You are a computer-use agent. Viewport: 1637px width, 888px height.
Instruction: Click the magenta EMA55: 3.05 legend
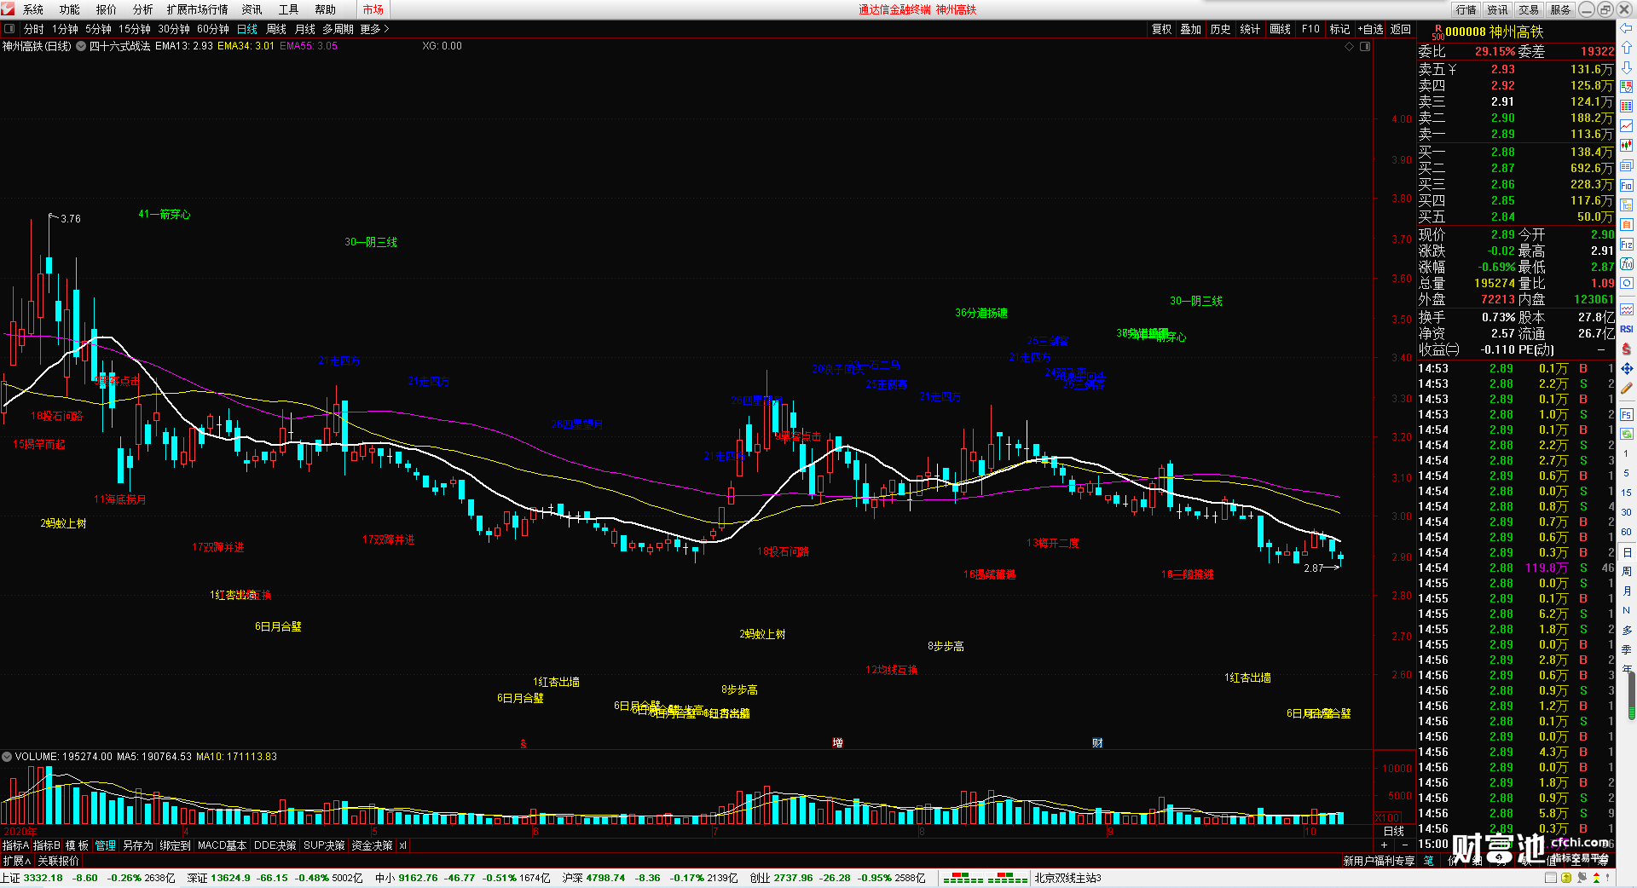(x=309, y=46)
